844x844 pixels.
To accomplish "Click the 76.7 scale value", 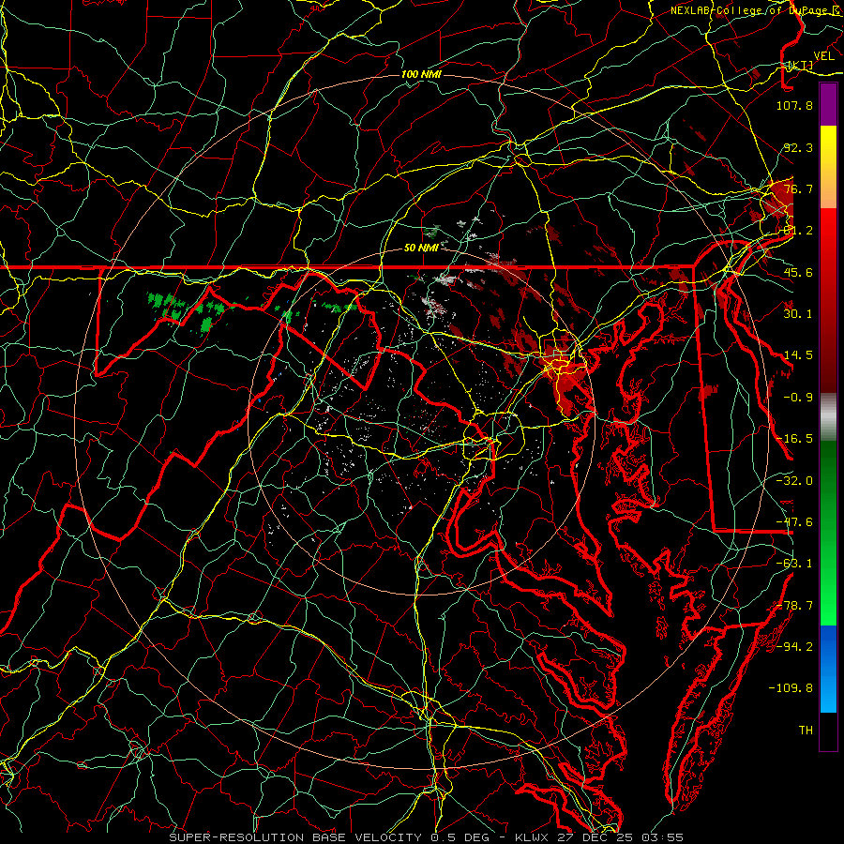I will tap(798, 188).
